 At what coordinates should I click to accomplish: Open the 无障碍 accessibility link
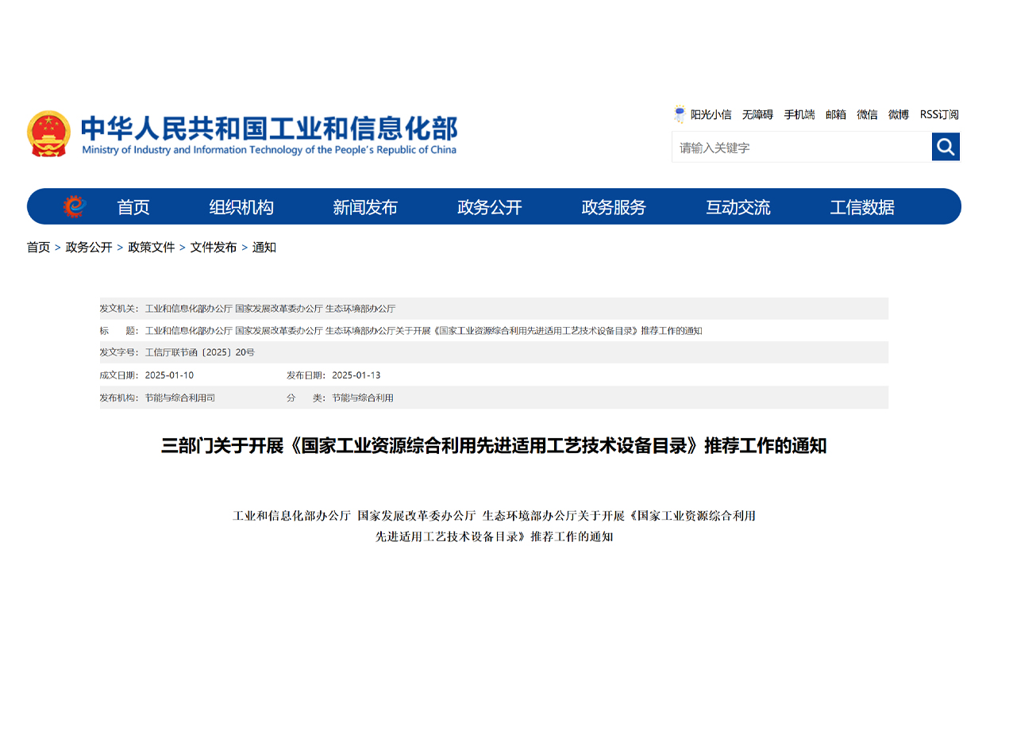point(757,114)
